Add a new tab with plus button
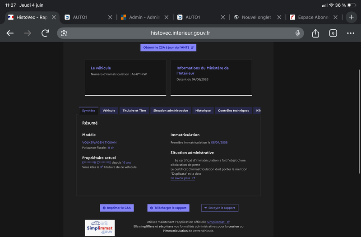The width and height of the screenshot is (361, 237). 352,17
